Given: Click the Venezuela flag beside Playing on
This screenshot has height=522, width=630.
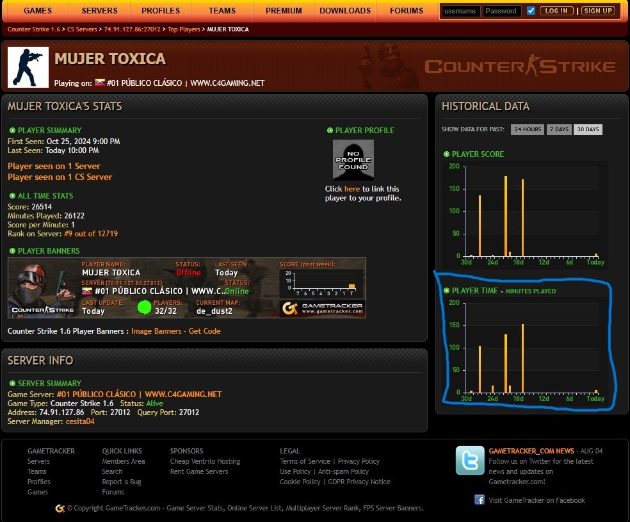Looking at the screenshot, I should click(x=100, y=83).
